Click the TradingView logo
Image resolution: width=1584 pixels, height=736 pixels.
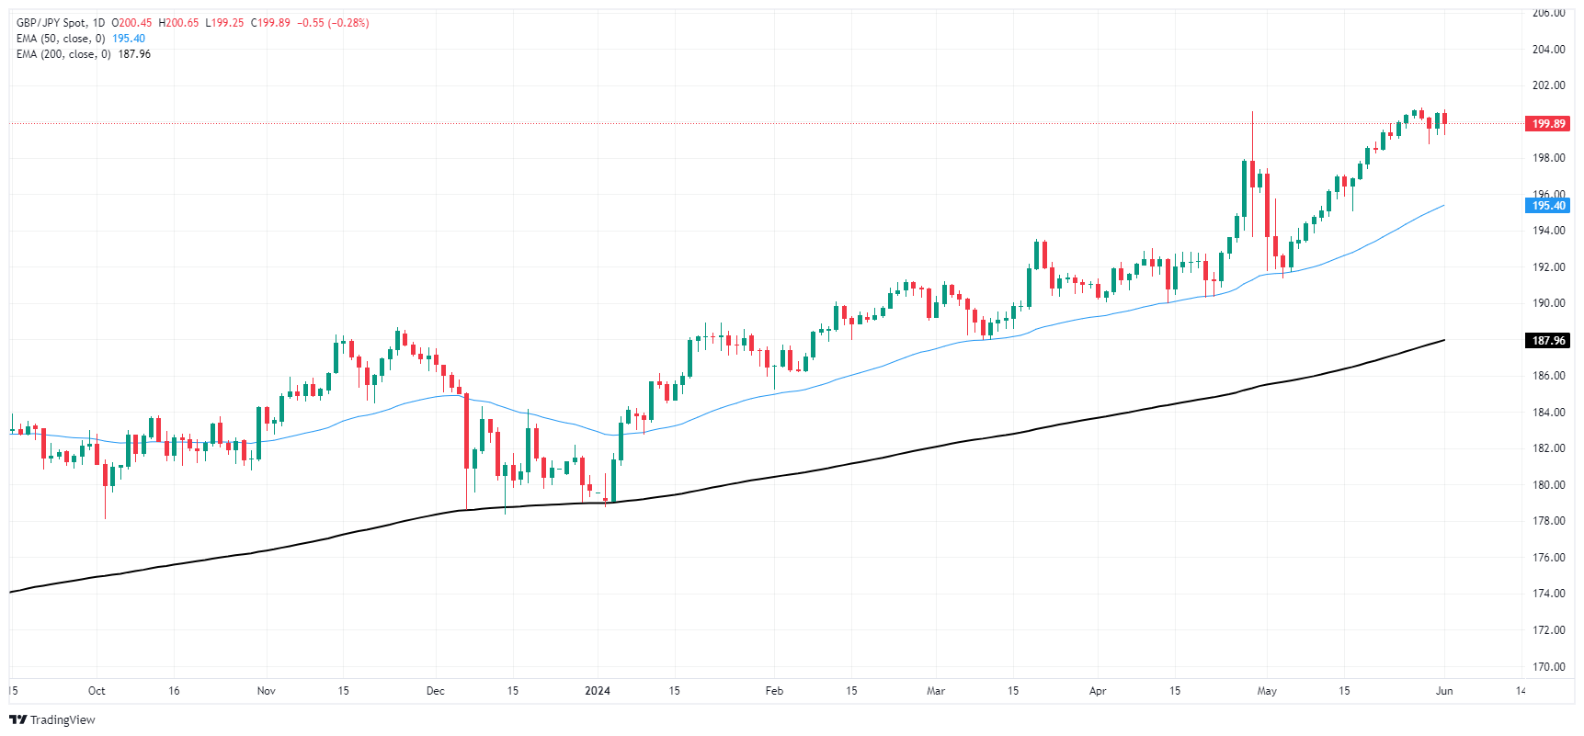(x=51, y=719)
